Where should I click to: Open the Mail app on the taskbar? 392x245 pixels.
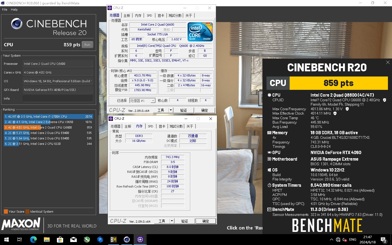pyautogui.click(x=73, y=240)
